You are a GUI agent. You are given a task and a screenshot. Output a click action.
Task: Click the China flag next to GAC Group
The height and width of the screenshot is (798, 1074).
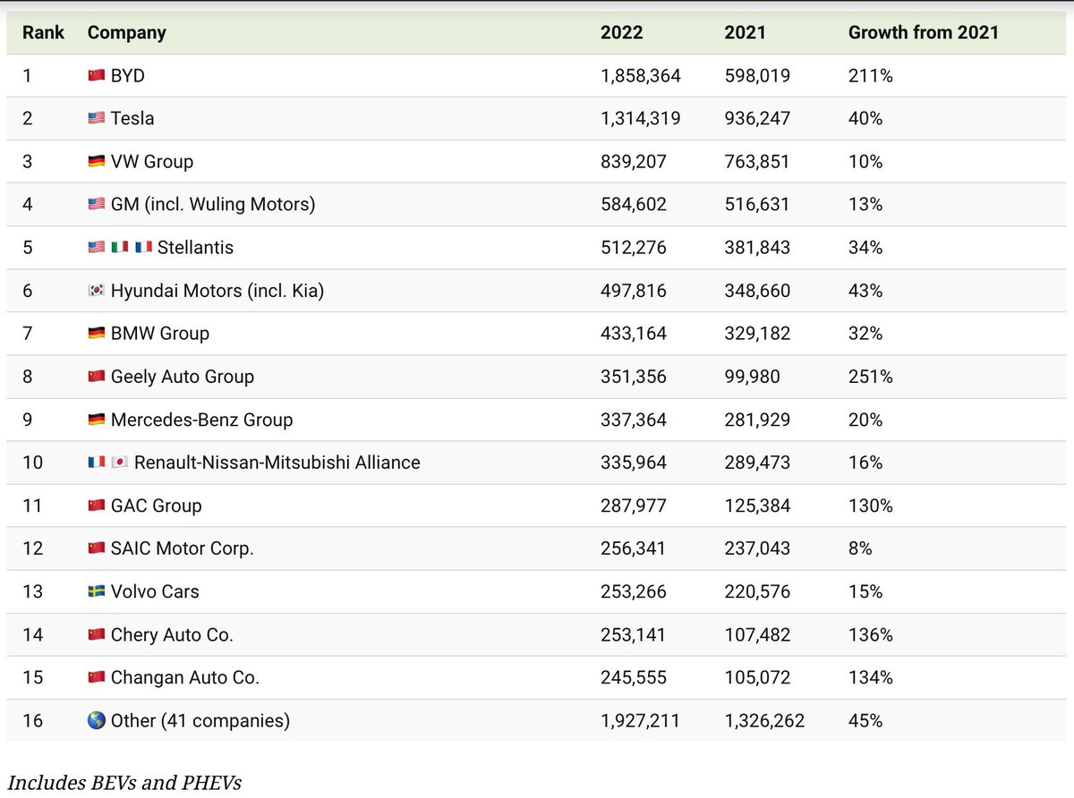[97, 505]
